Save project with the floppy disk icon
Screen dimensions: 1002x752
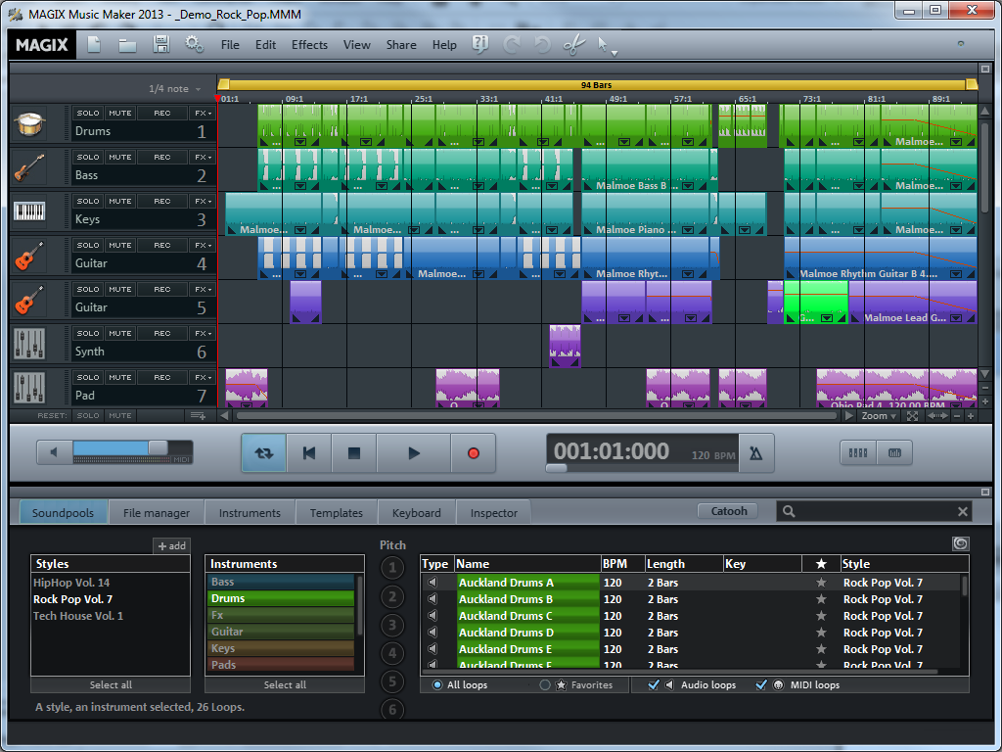pos(161,44)
